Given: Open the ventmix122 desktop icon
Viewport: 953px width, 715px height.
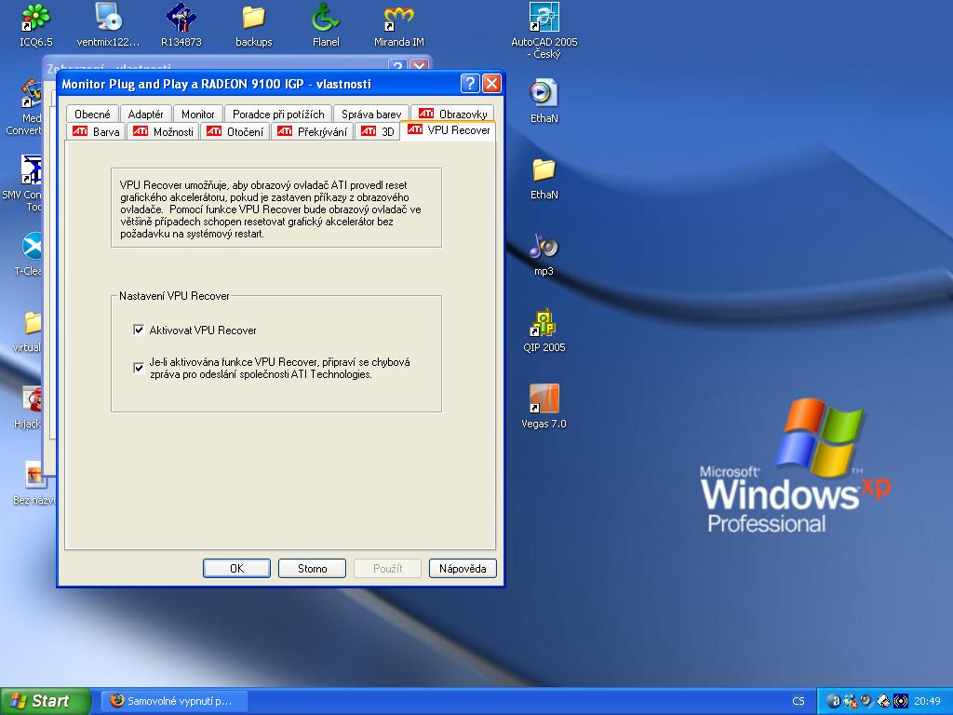Looking at the screenshot, I should coord(108,24).
